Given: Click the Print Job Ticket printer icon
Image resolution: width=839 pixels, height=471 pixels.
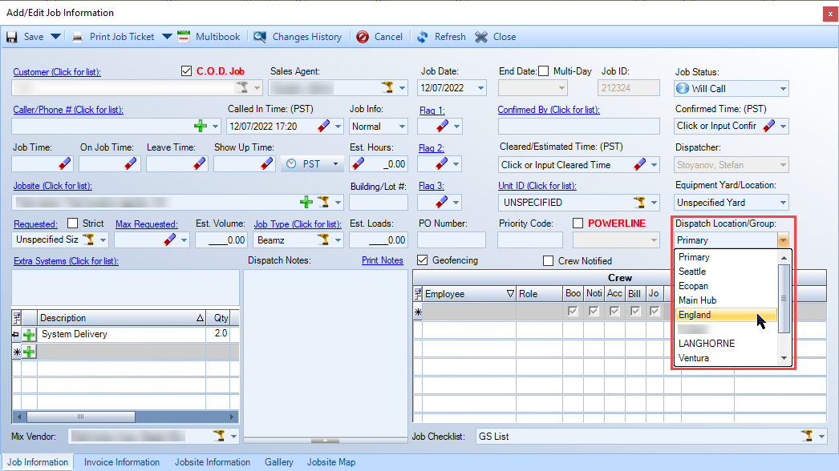Looking at the screenshot, I should 78,37.
